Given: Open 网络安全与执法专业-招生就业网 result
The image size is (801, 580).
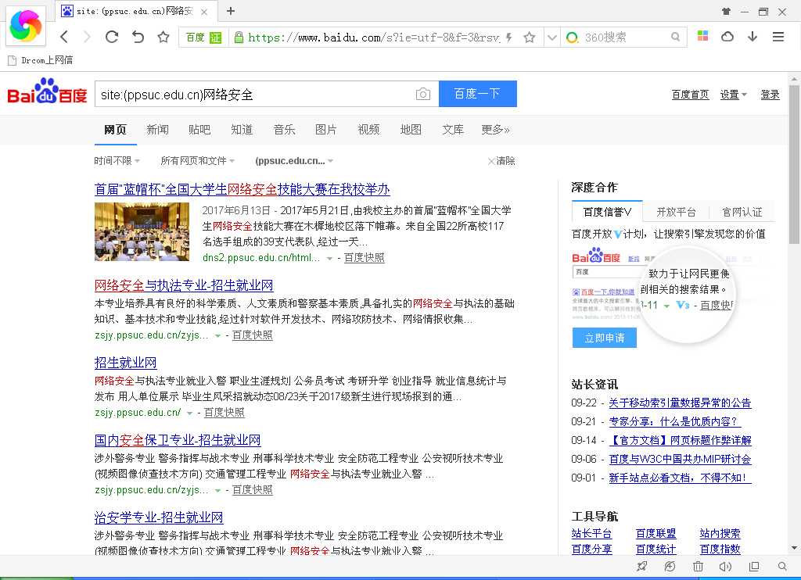Looking at the screenshot, I should pyautogui.click(x=184, y=285).
